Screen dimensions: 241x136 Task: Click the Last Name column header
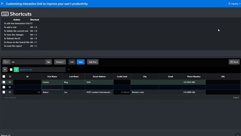[74, 76]
